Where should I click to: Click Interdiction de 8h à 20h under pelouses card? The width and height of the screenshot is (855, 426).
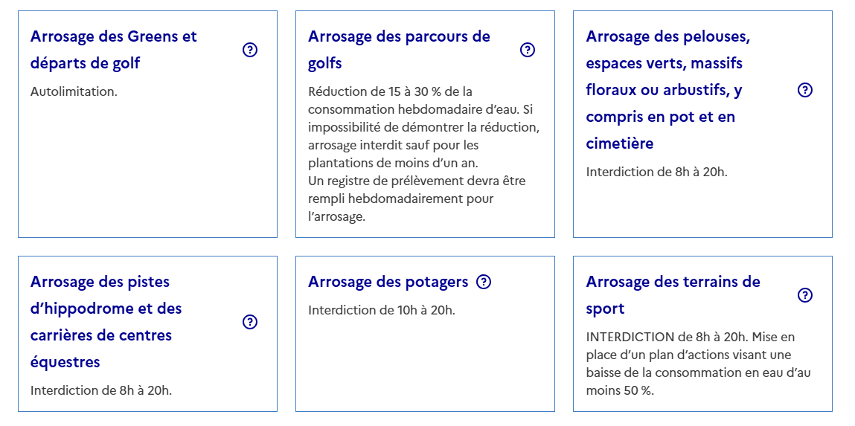click(x=656, y=172)
